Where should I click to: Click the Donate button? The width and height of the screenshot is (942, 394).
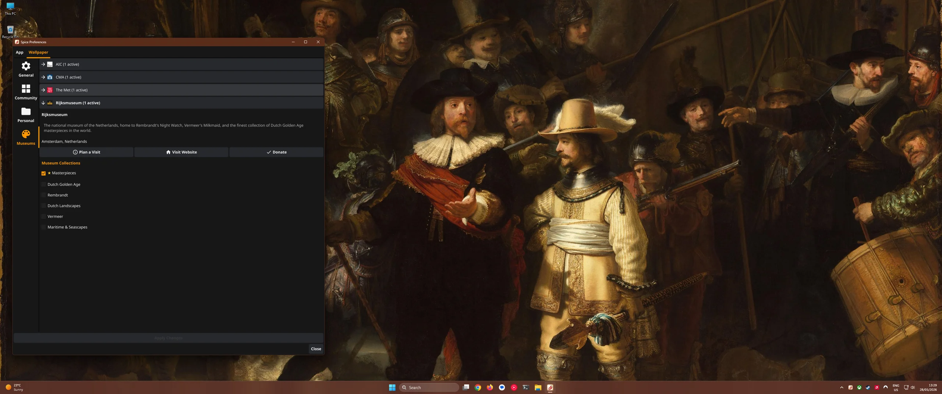coord(276,152)
